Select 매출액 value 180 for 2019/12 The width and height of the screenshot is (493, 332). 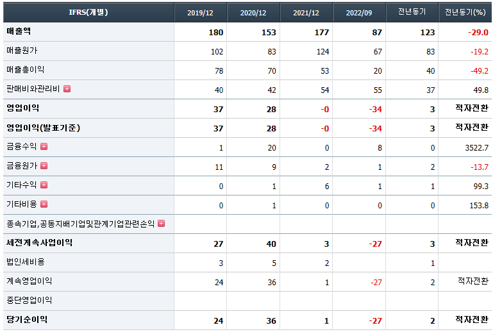pos(216,33)
